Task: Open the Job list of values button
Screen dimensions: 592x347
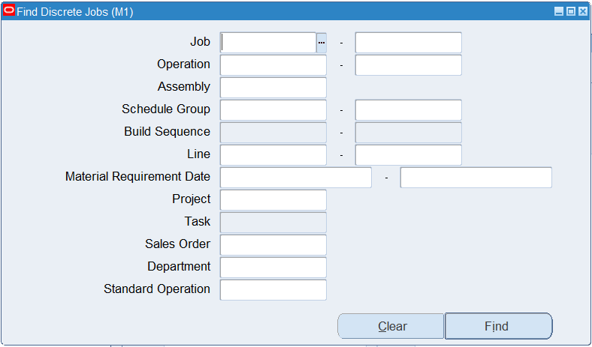Action: click(322, 43)
